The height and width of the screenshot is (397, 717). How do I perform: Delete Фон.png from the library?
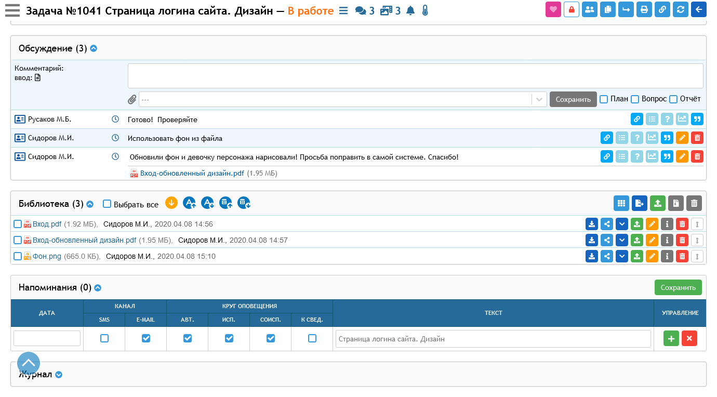pyautogui.click(x=682, y=256)
